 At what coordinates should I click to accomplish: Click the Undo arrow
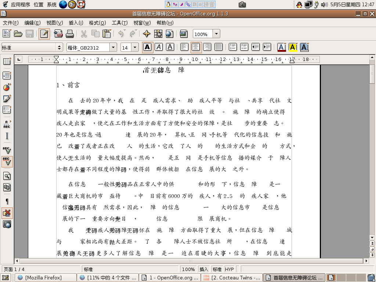click(121, 34)
